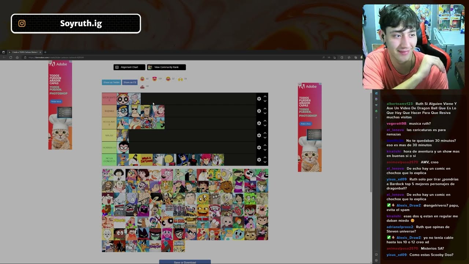Click Save or Download button

(185, 262)
